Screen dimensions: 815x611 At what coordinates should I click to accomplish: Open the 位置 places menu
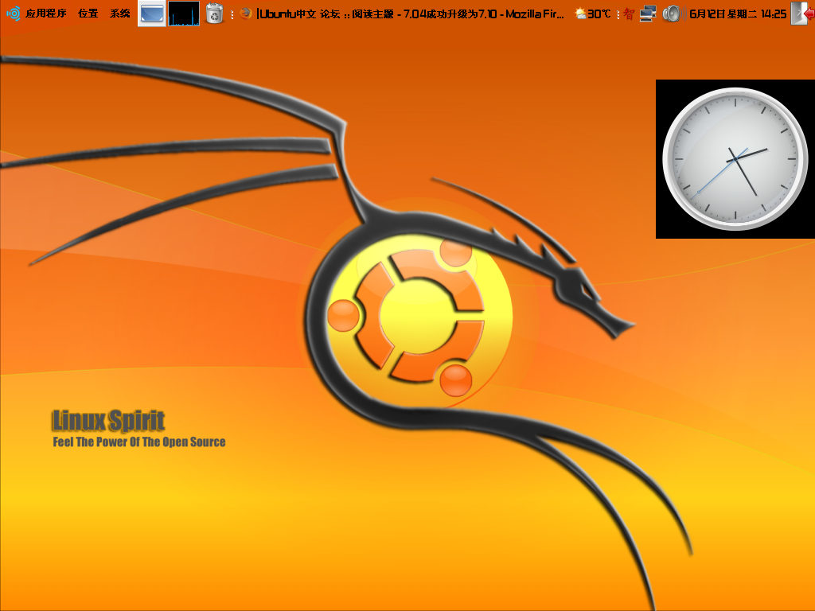click(x=88, y=14)
